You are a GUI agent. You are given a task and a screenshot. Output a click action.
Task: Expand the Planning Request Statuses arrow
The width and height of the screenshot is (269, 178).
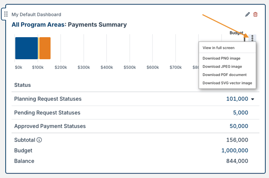[253, 99]
